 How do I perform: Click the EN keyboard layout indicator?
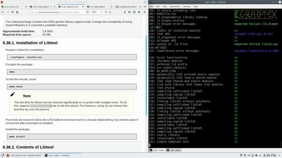tap(249, 155)
